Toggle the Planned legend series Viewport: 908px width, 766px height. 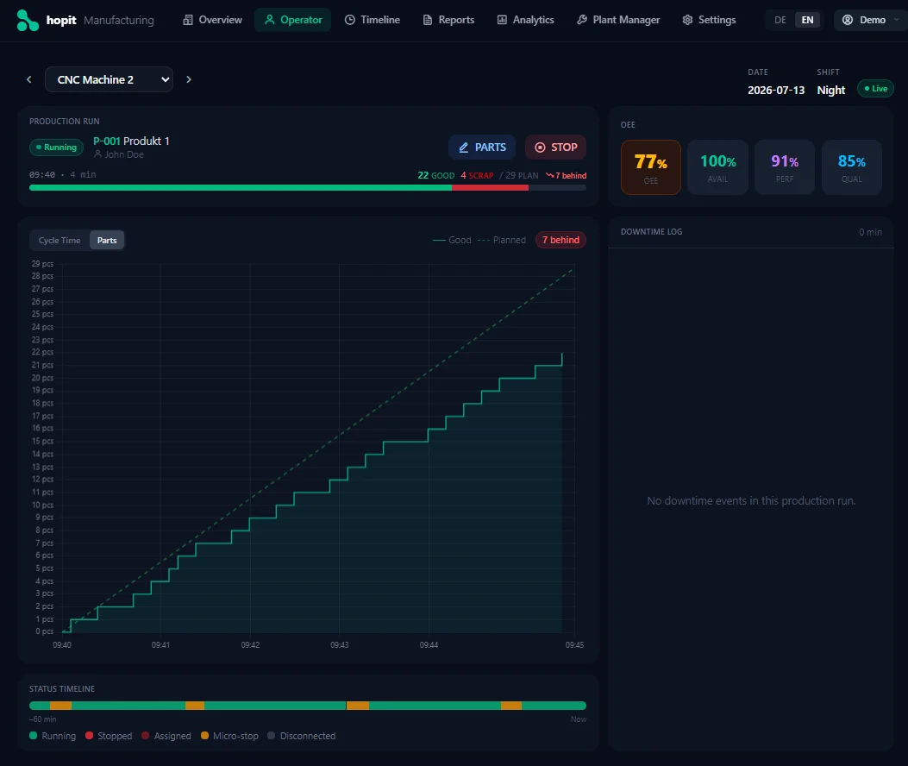pyautogui.click(x=502, y=240)
